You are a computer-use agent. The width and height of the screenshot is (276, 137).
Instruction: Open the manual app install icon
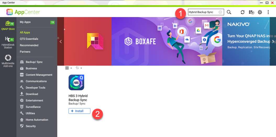(251, 12)
